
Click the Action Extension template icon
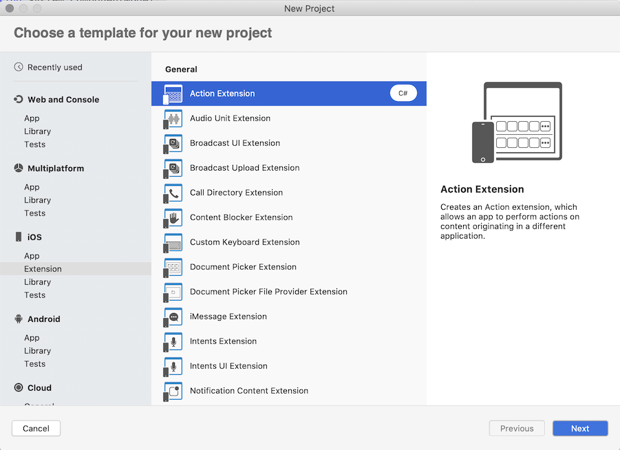[x=173, y=94]
